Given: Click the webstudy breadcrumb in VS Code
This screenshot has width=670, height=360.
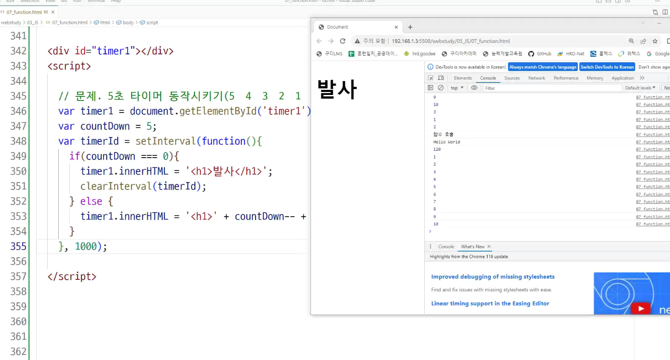Looking at the screenshot, I should [12, 22].
